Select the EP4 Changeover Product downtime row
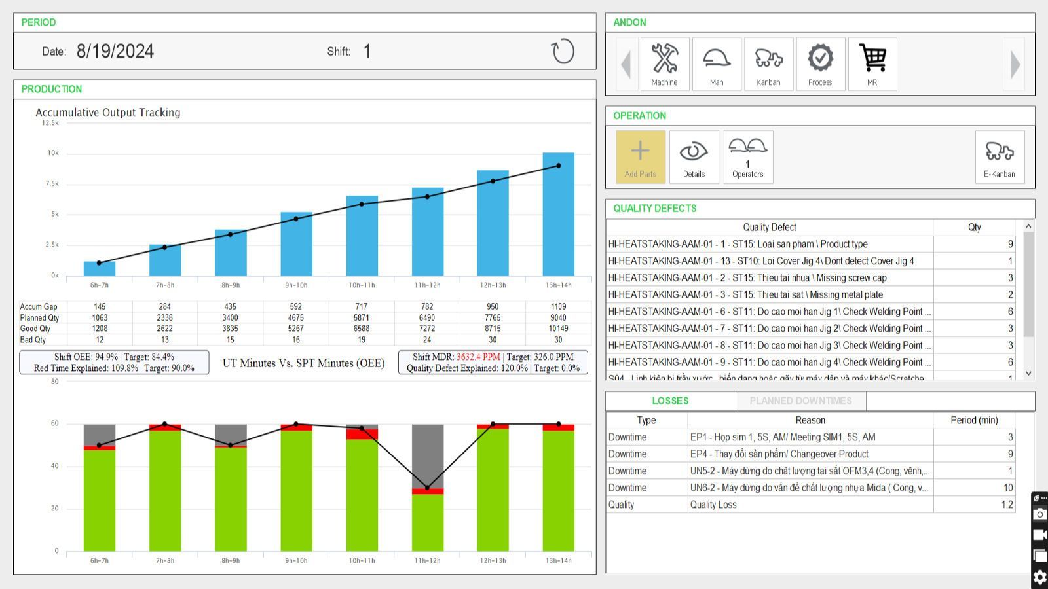The height and width of the screenshot is (589, 1048). pos(810,454)
